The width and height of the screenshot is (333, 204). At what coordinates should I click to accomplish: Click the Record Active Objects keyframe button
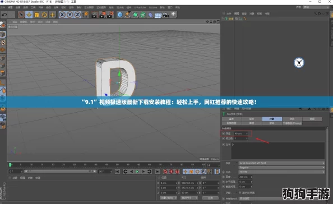point(165,171)
